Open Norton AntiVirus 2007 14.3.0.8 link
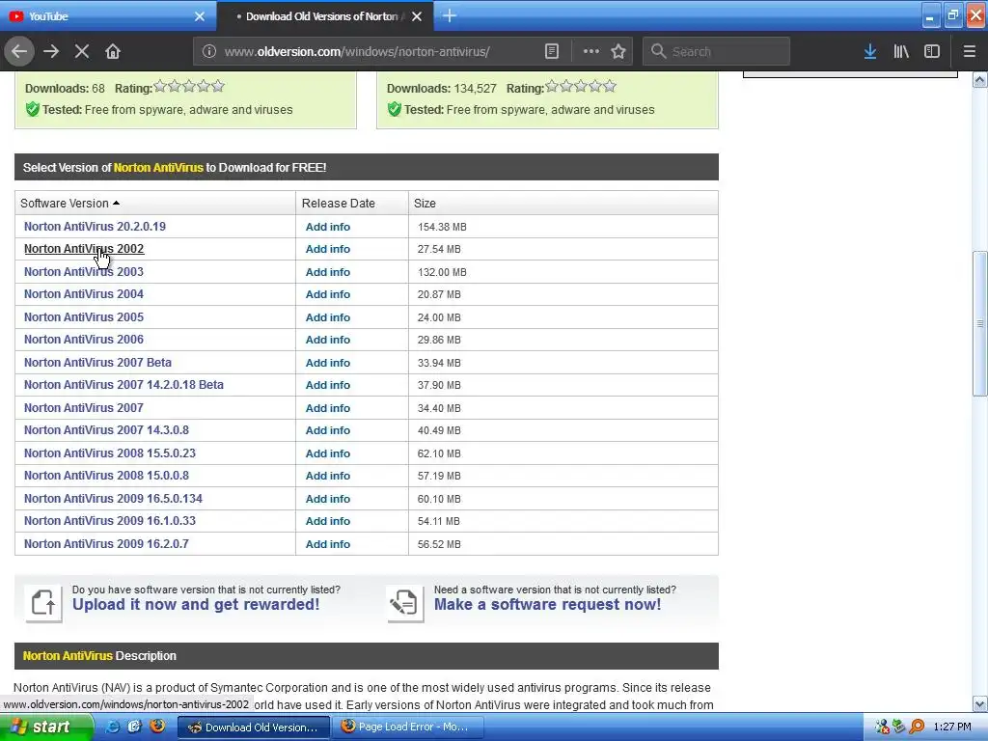Viewport: 988px width, 741px height. (106, 430)
